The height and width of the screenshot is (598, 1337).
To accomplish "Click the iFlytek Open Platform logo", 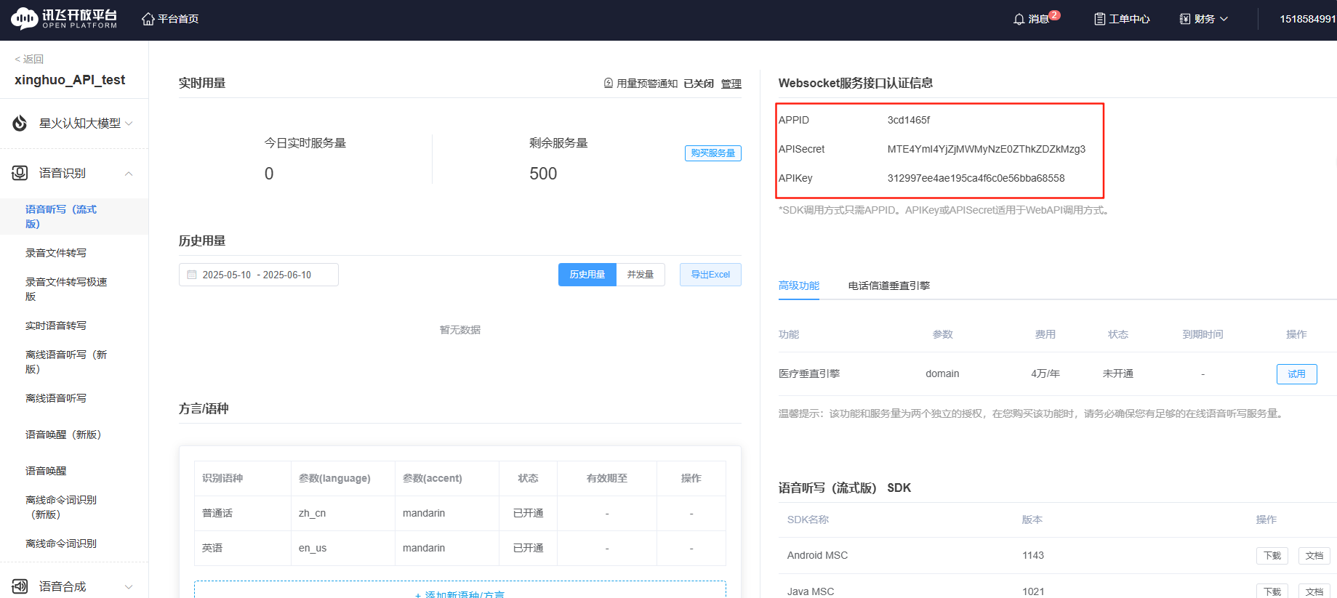I will tap(64, 19).
